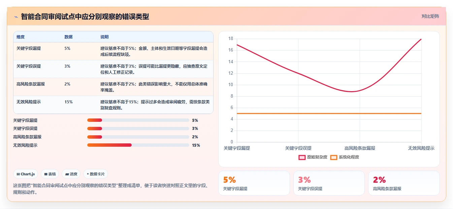Select the 表格 tag chip
This screenshot has width=453, height=209.
coord(50,174)
